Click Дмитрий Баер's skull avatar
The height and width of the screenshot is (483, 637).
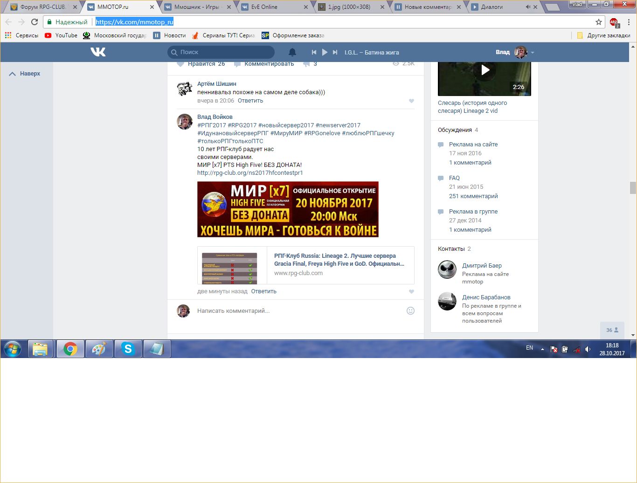tap(447, 269)
